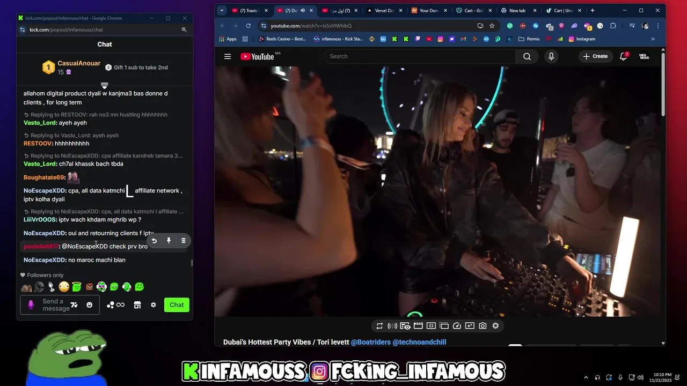Click the loop icon in video toolbar

(x=379, y=326)
